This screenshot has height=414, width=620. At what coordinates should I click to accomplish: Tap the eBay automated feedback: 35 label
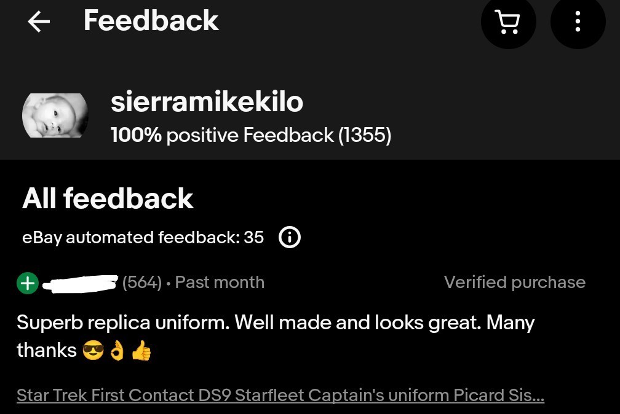point(143,237)
